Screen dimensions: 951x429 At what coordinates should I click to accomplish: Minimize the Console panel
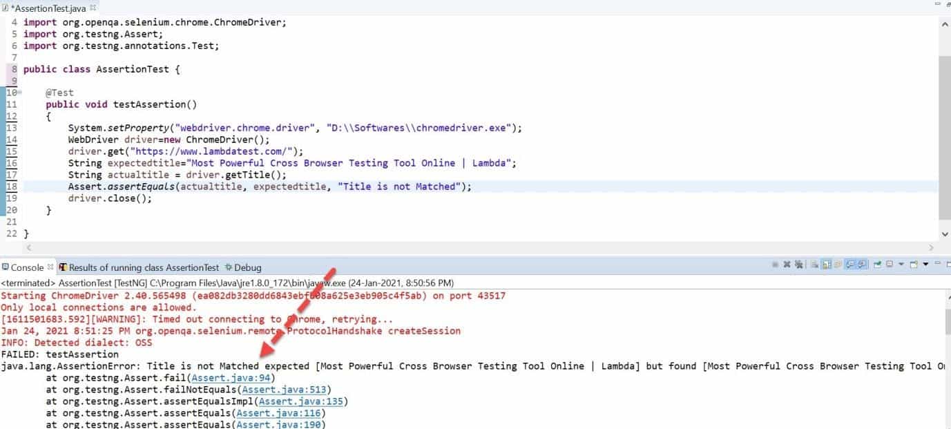(937, 264)
